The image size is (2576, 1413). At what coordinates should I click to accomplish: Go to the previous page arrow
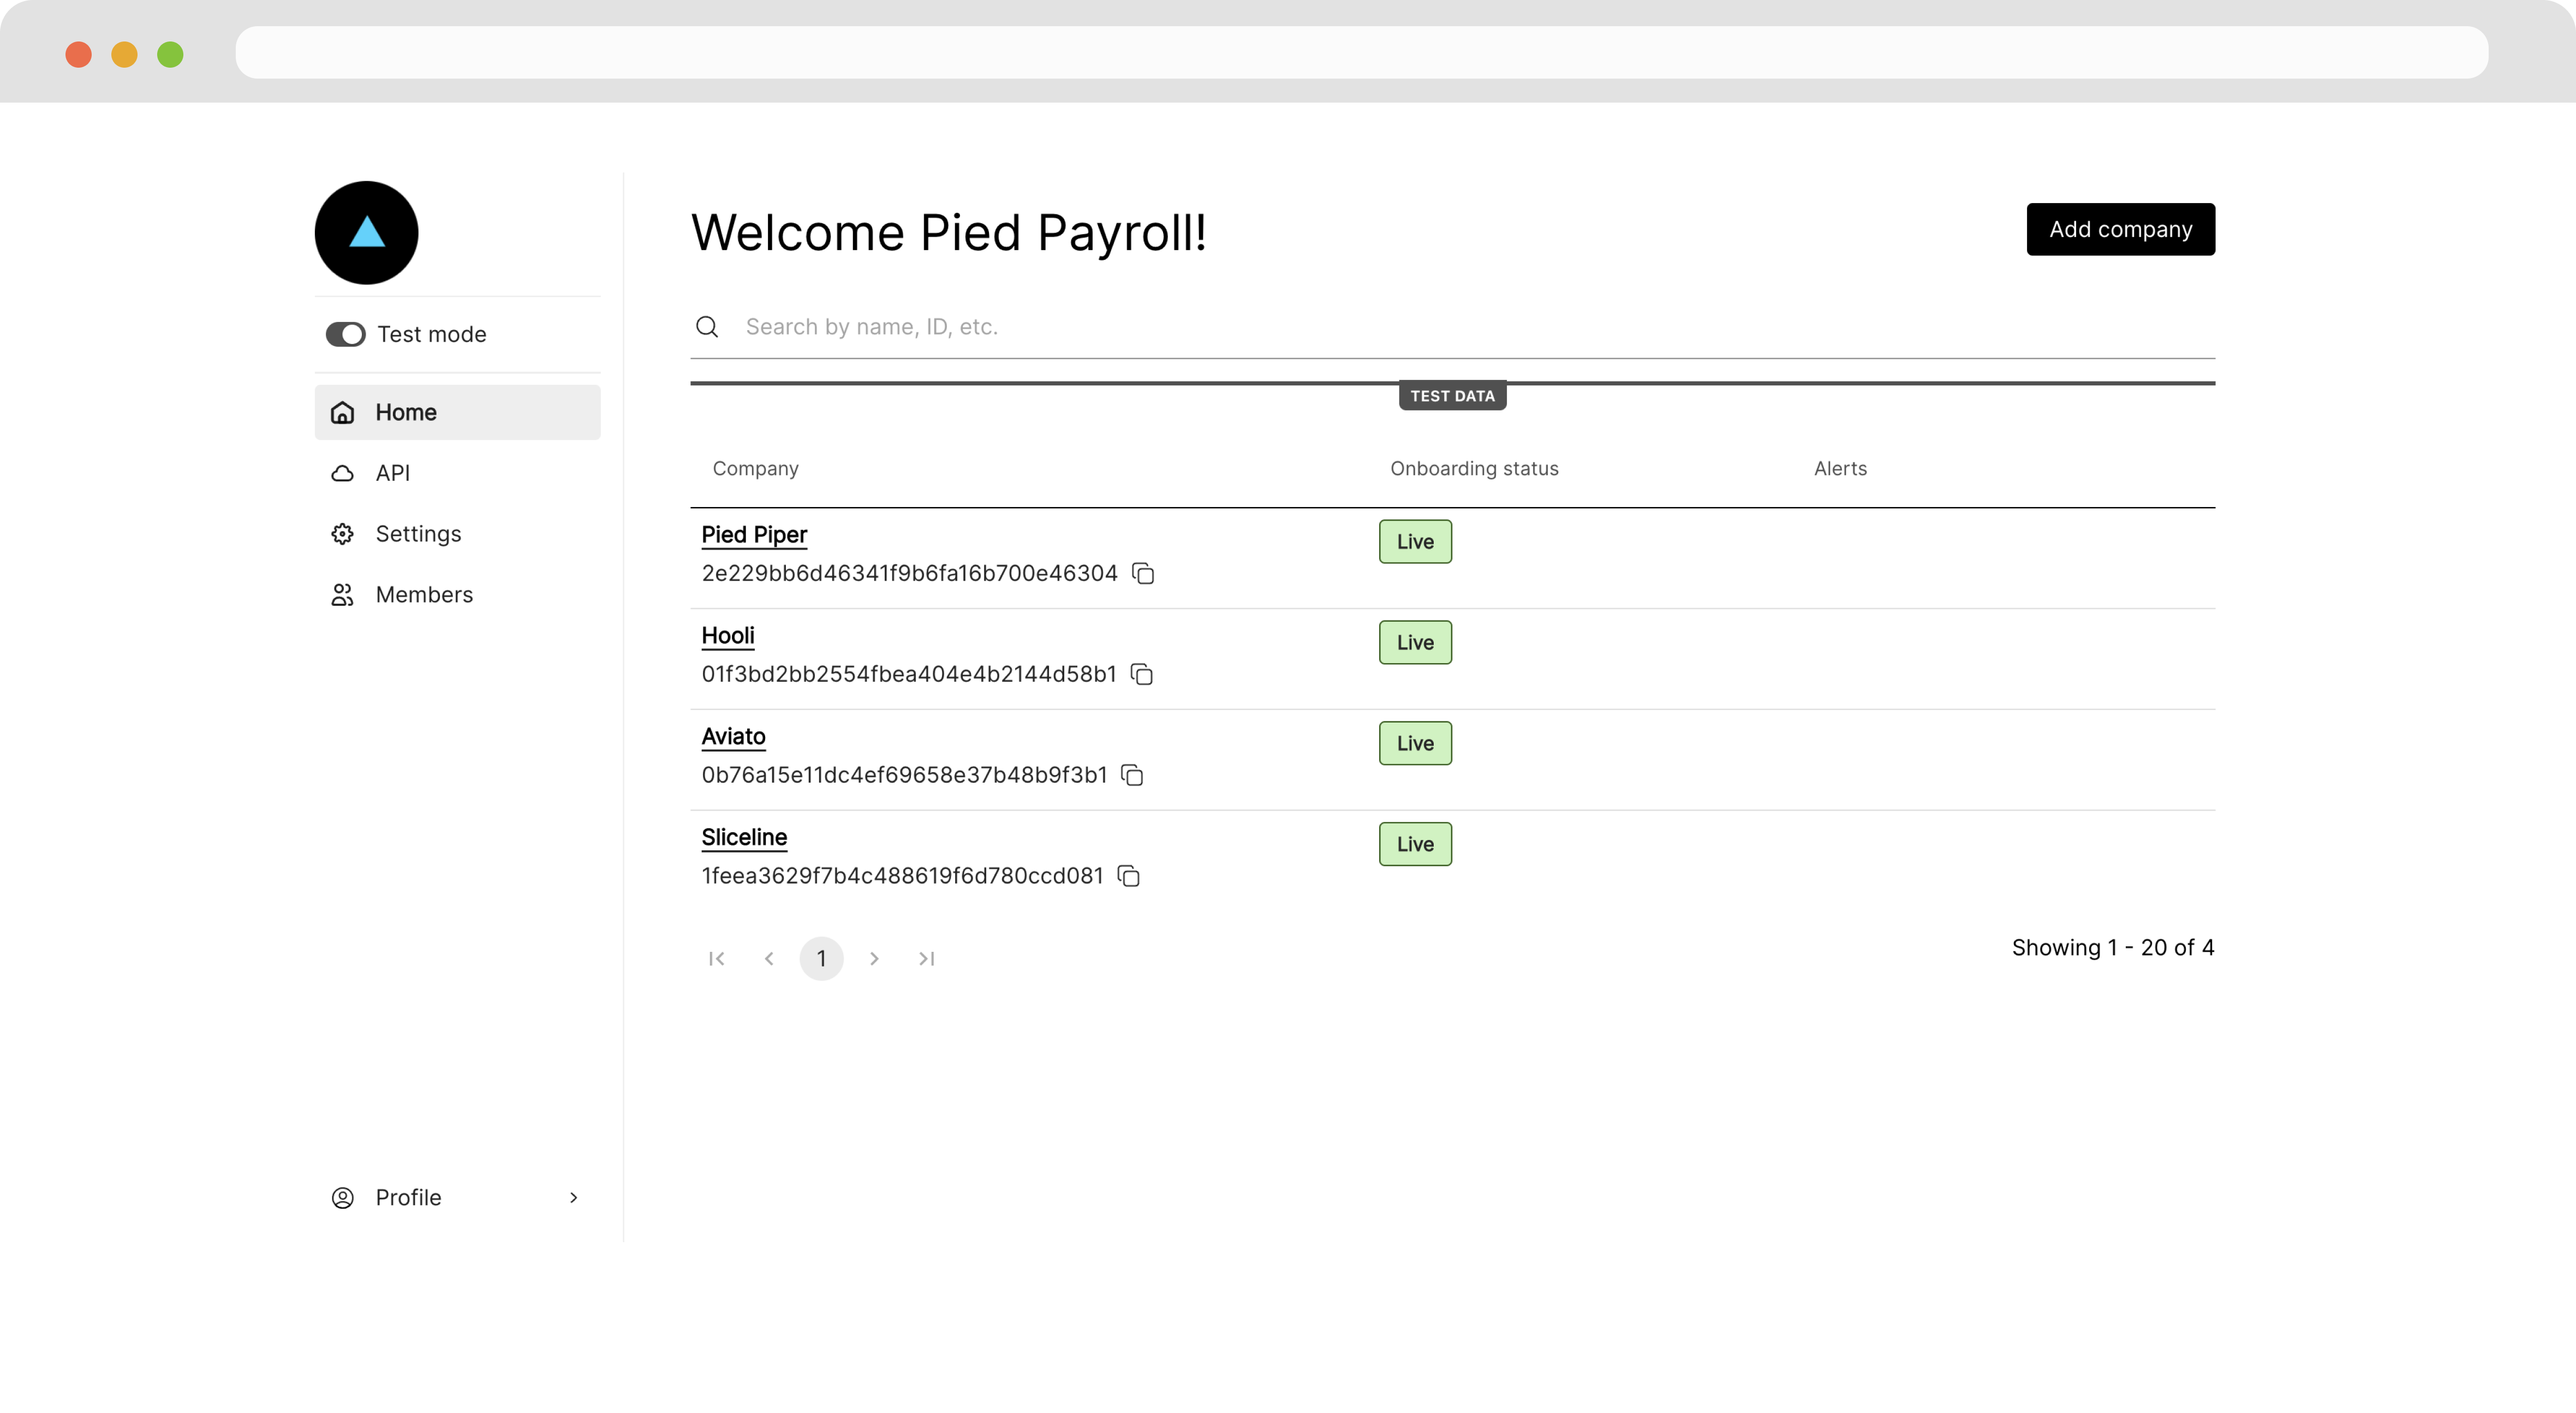click(x=769, y=959)
